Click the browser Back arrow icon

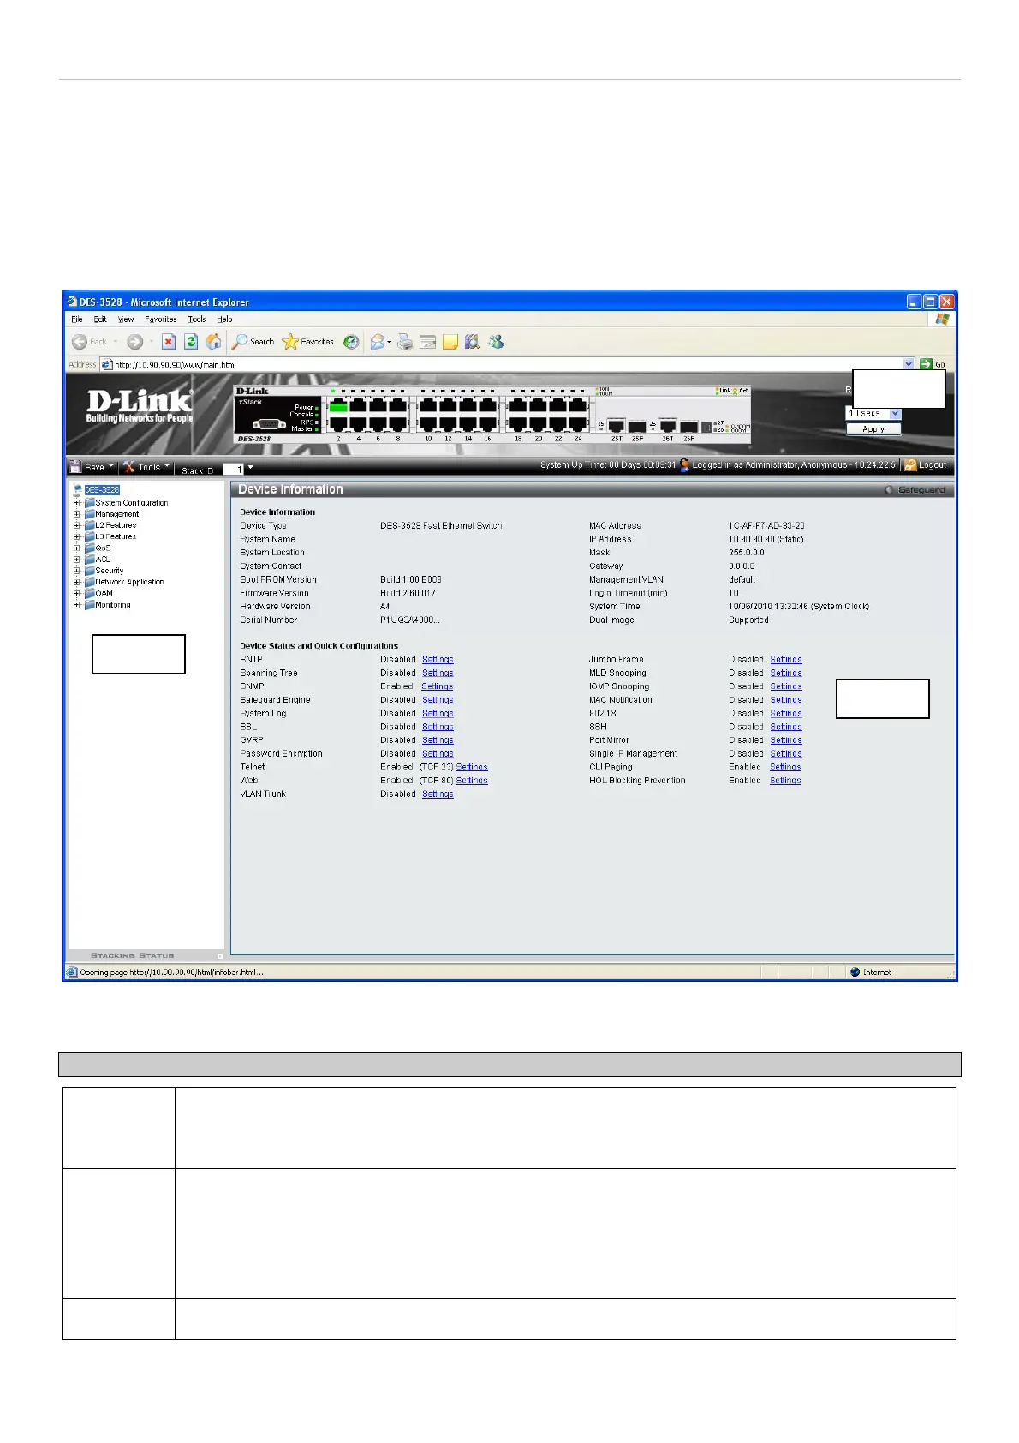pos(80,342)
